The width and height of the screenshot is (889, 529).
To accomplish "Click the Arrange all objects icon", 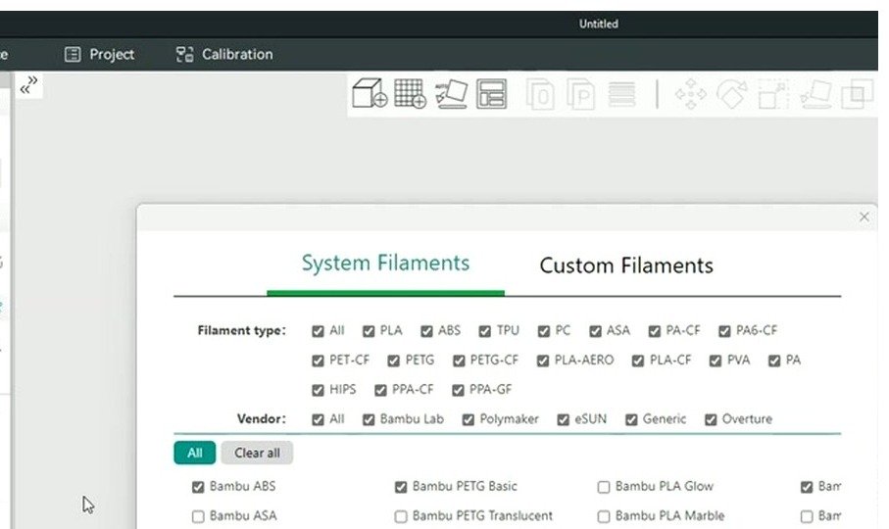I will click(x=492, y=94).
